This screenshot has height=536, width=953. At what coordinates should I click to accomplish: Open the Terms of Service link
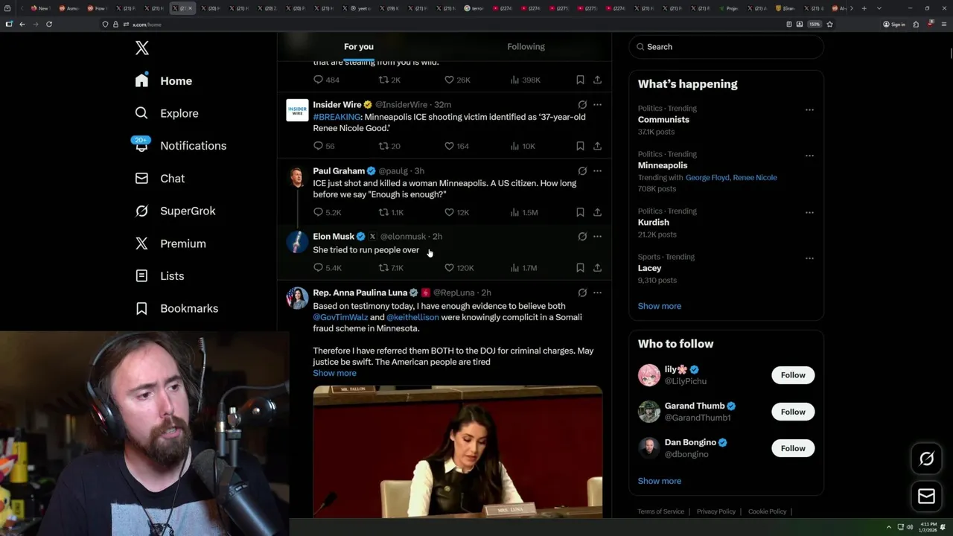[660, 511]
